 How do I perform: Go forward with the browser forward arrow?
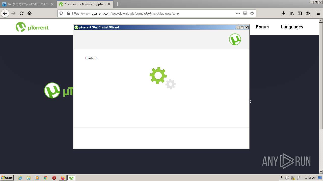click(x=13, y=13)
